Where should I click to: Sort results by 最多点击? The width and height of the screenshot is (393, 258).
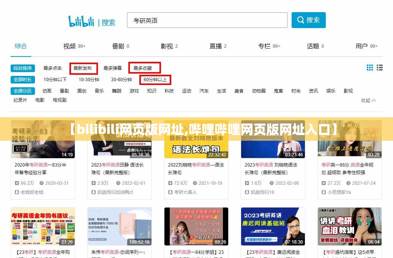pos(52,68)
